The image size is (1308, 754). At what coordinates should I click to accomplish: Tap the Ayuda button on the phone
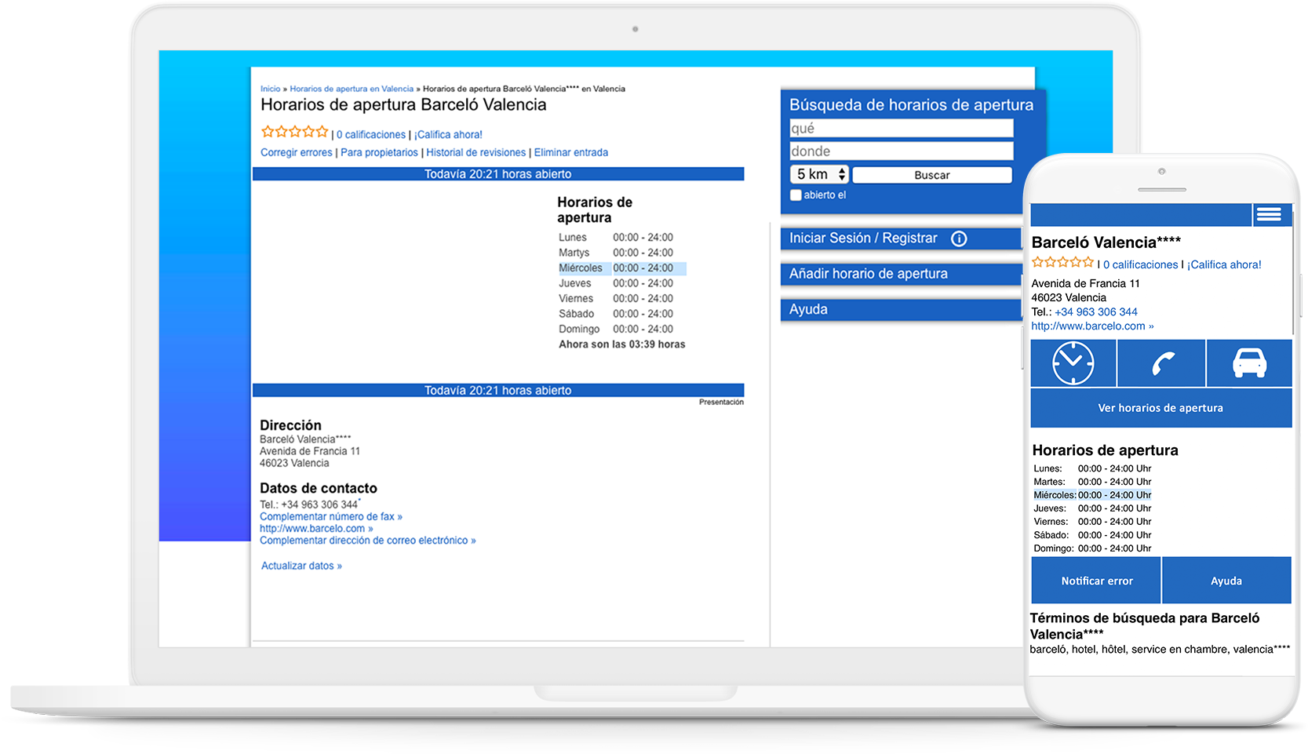click(x=1226, y=581)
